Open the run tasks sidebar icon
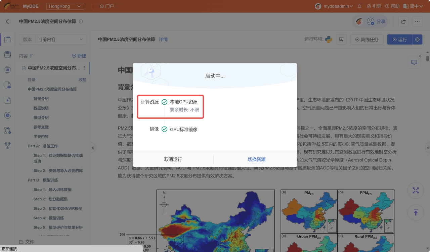430x252 pixels. click(7, 100)
